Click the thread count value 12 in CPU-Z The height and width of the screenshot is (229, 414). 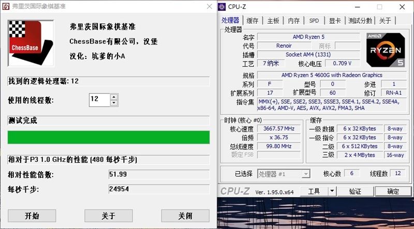[x=398, y=173]
